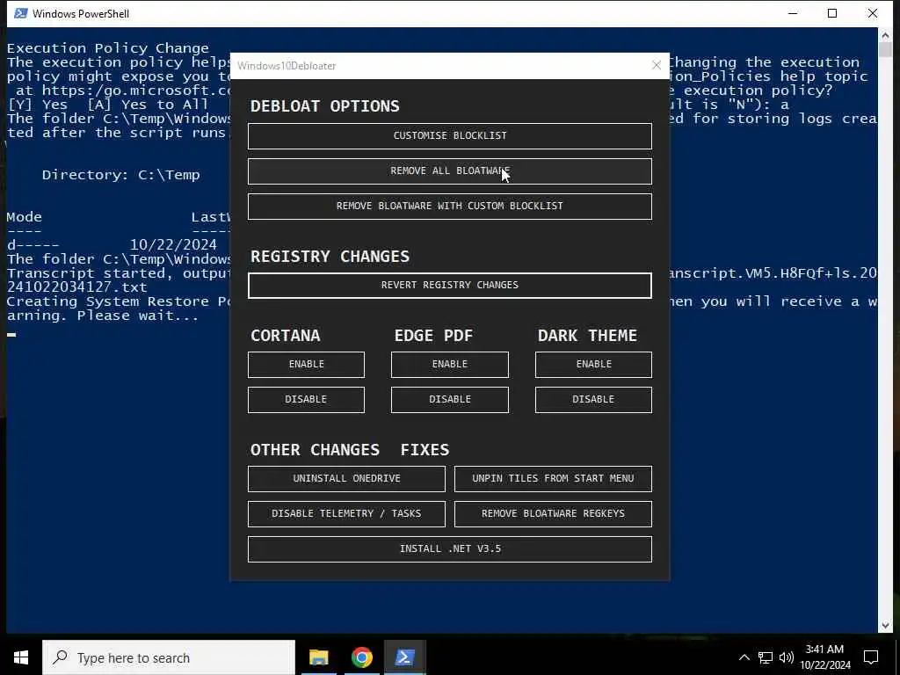Show hidden system tray icons
The height and width of the screenshot is (675, 900).
[x=744, y=657]
